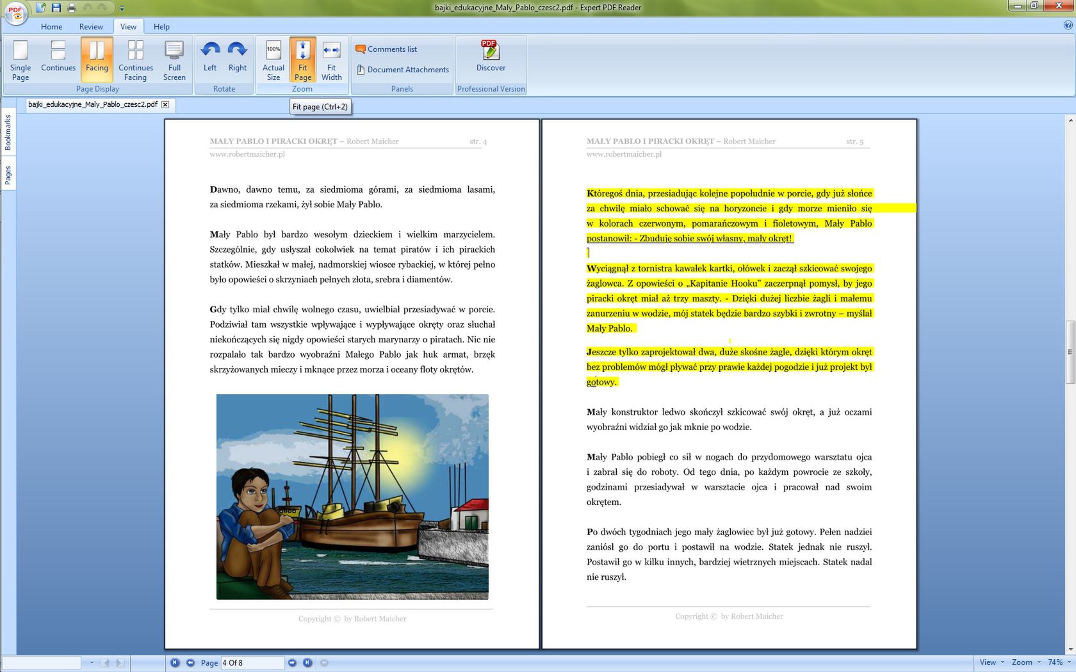
Task: Print the document using the printer icon
Action: point(72,8)
